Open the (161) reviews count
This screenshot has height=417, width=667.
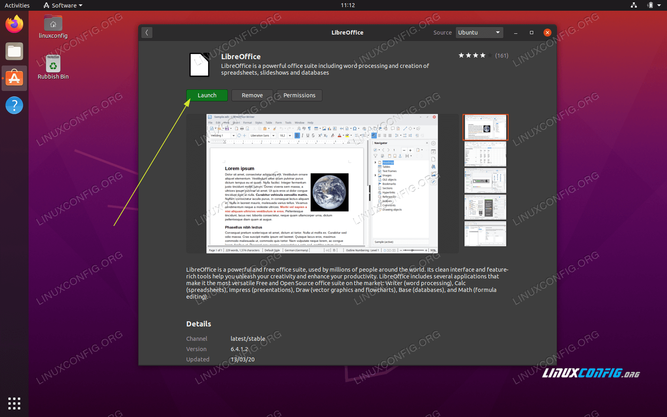pos(502,56)
